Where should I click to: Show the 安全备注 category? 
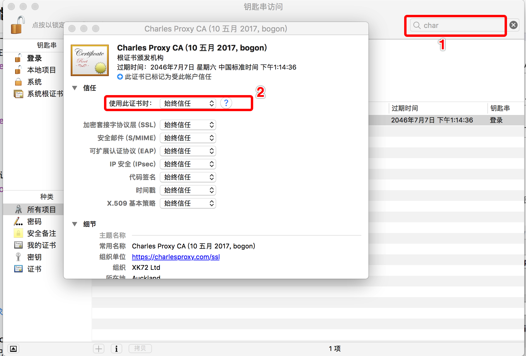[x=41, y=233]
